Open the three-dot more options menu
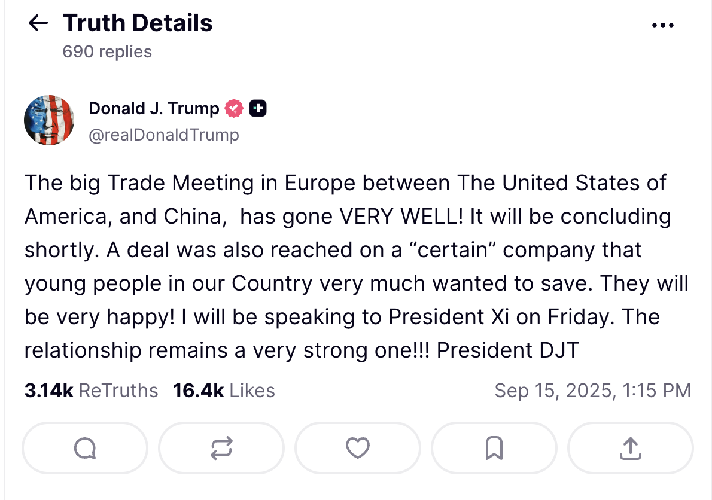This screenshot has height=500, width=712. point(662,25)
